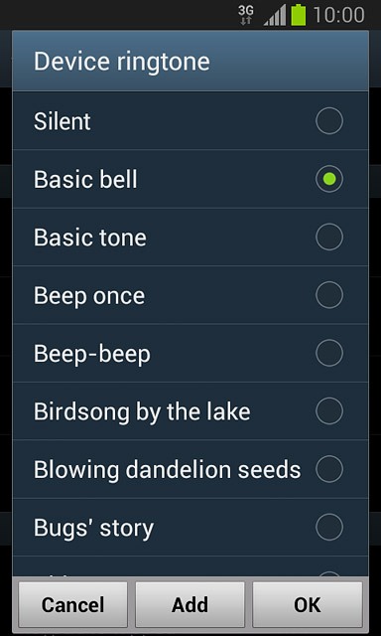
Task: Click the Add button
Action: coord(190,605)
